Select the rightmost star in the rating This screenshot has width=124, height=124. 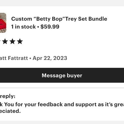point(20,42)
